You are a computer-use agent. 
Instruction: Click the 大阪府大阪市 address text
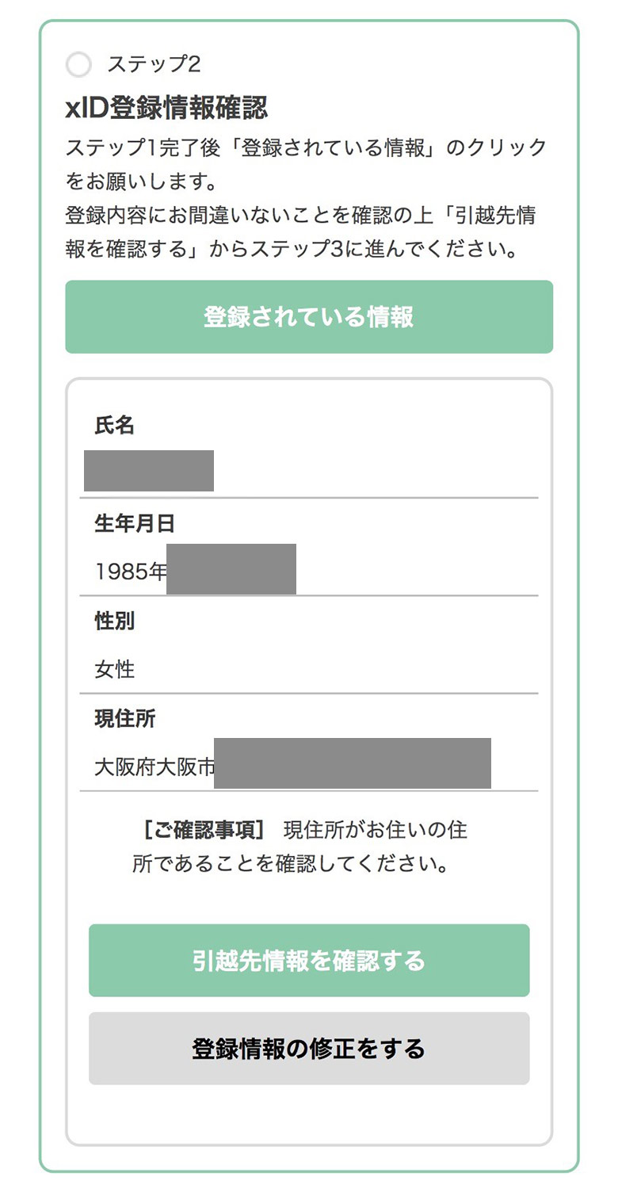(x=154, y=767)
